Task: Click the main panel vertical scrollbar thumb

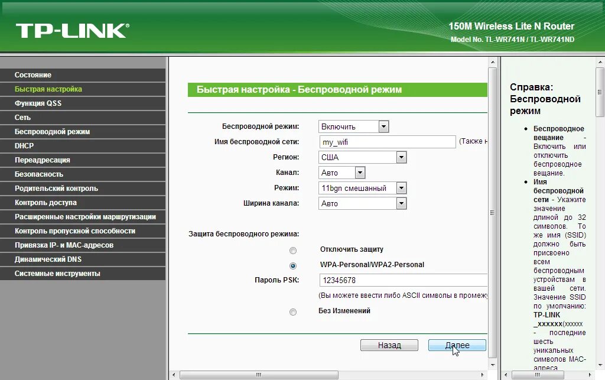Action: 492,213
